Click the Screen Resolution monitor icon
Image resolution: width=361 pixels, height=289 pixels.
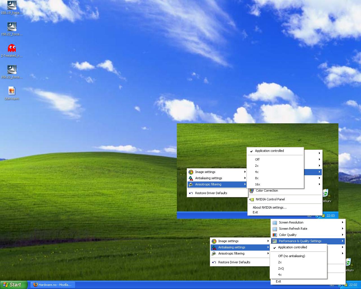click(x=275, y=222)
